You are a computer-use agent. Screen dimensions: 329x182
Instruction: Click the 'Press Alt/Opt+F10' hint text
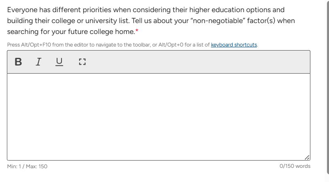point(29,44)
